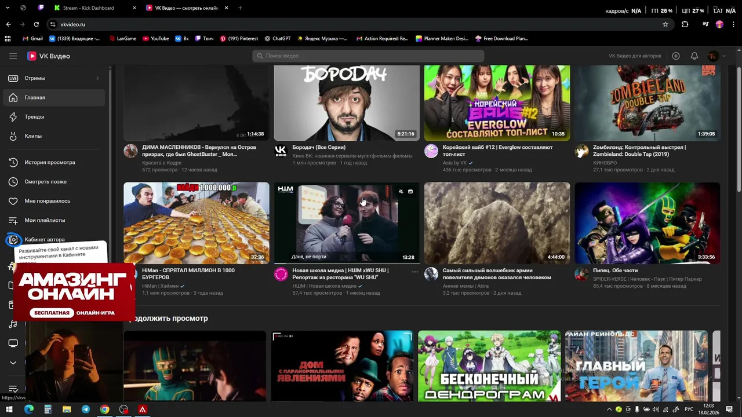Screen dimensions: 742x417
Task: Open Главный герой thumbnail
Action: coord(636,366)
